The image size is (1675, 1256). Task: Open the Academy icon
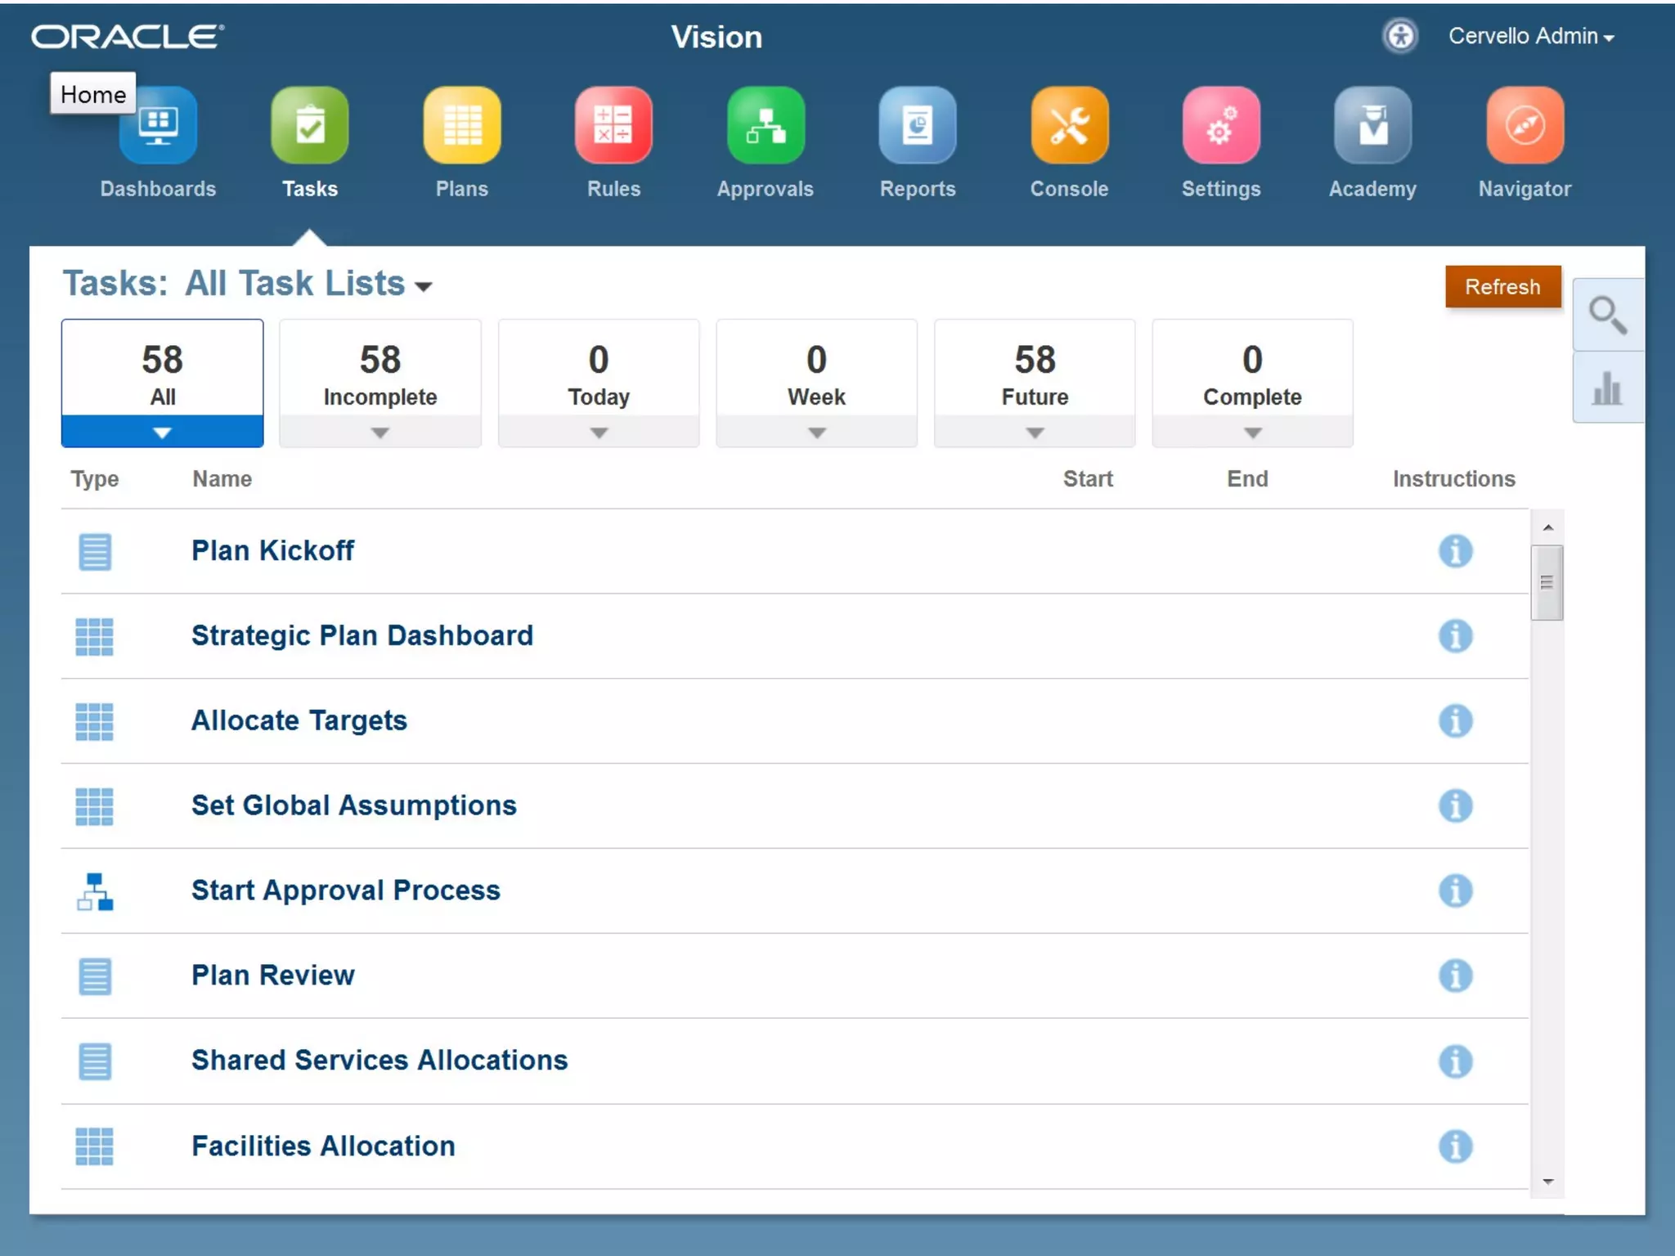point(1372,125)
